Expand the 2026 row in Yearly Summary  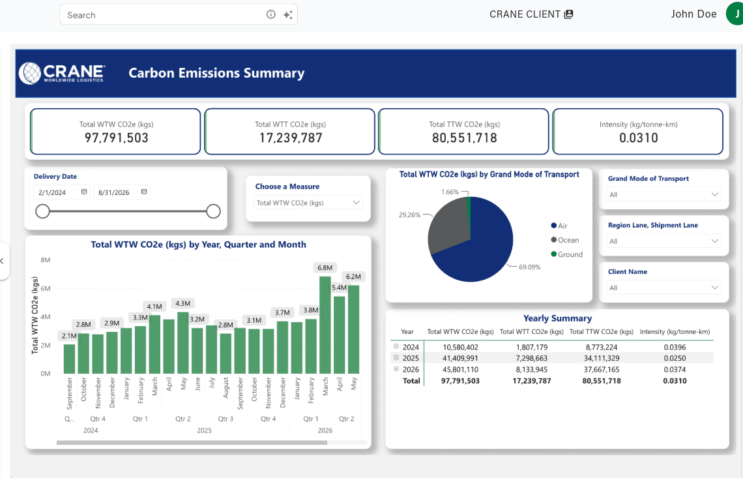[x=396, y=368]
